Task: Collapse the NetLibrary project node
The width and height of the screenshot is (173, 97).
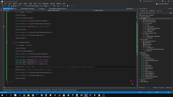Action: pyautogui.click(x=140, y=54)
